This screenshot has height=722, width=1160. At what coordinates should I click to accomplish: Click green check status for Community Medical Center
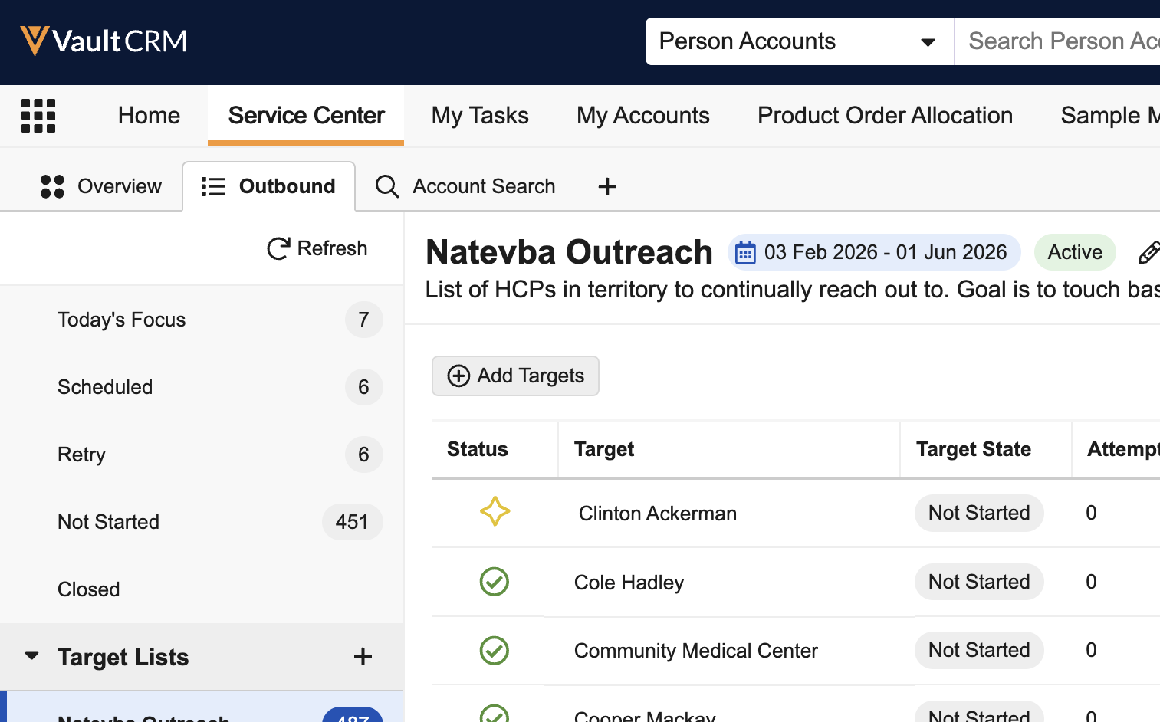tap(495, 651)
